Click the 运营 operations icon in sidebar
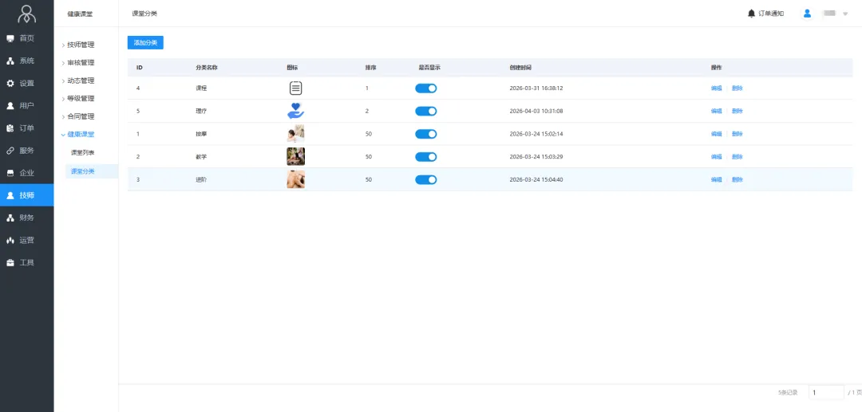Viewport: 862px width, 412px height. (x=10, y=240)
